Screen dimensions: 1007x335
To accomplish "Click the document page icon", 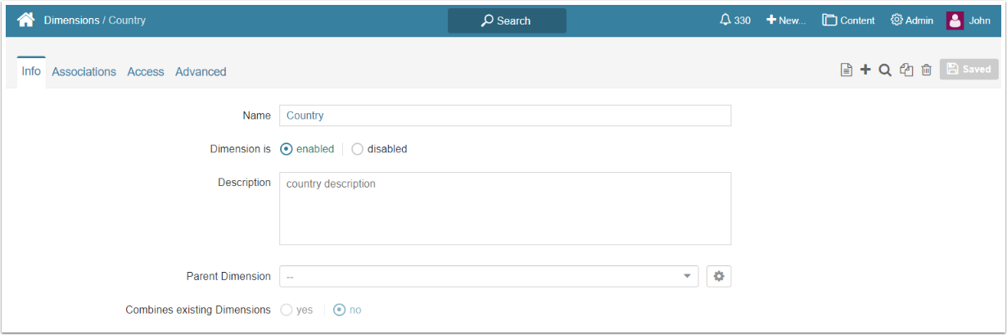I will (x=847, y=70).
